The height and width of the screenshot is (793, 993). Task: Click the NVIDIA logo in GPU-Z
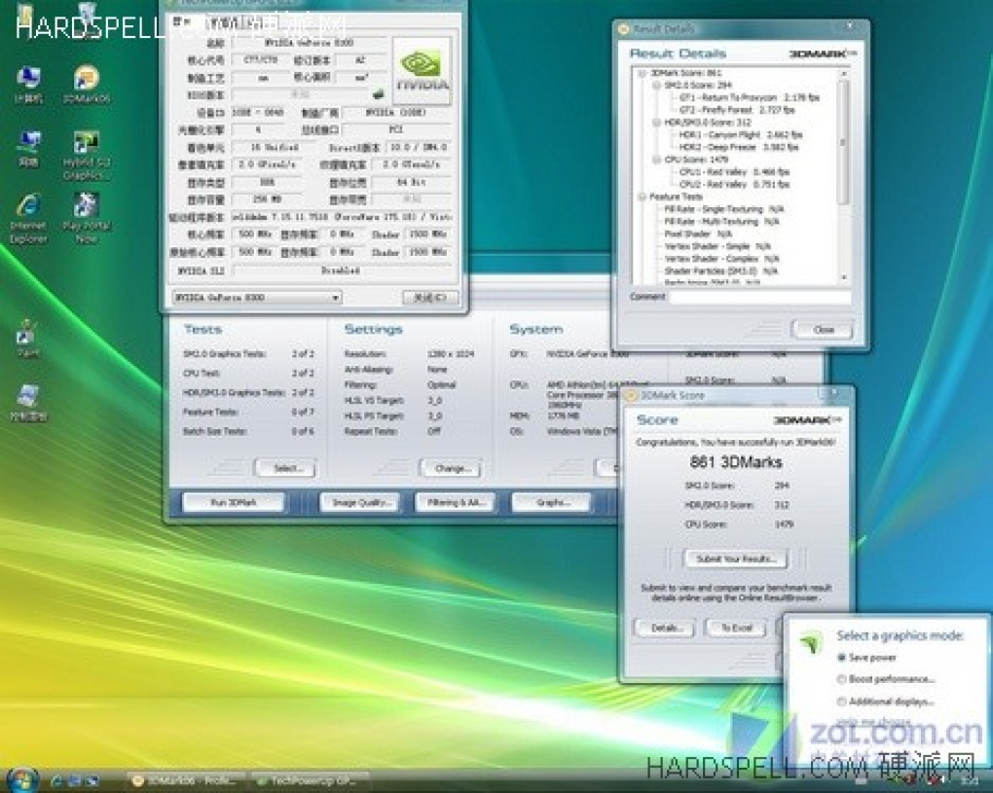[422, 71]
